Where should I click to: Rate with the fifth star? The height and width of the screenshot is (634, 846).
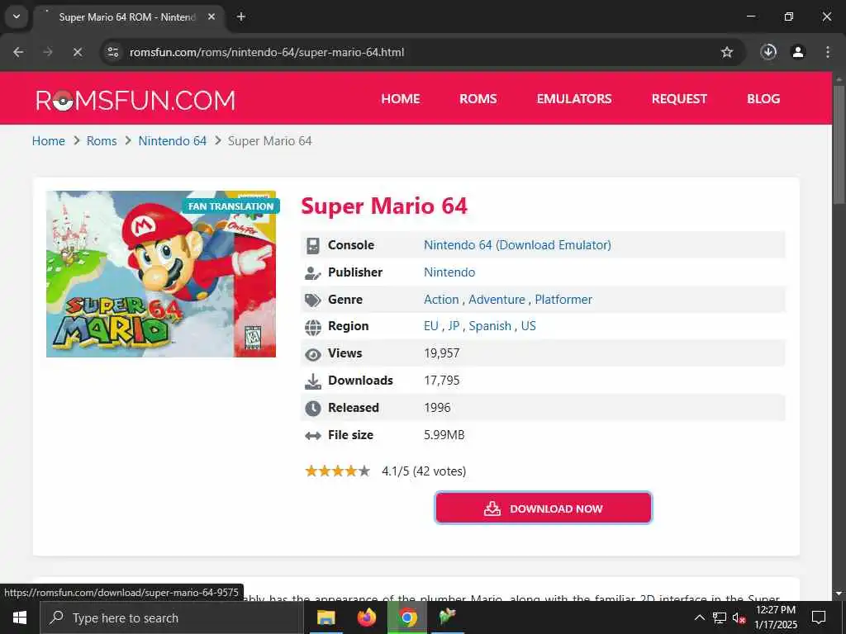[x=364, y=471]
